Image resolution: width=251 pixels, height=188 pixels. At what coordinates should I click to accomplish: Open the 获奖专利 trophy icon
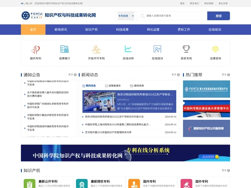coord(186,49)
